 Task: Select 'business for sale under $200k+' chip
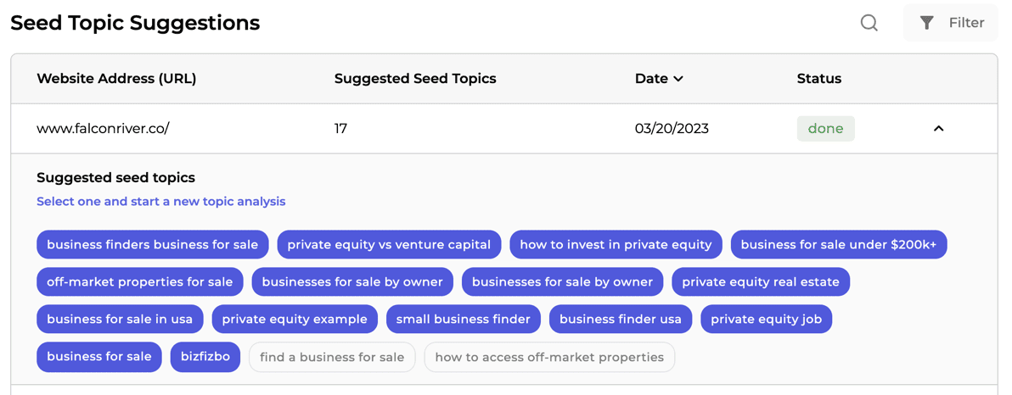pos(839,244)
